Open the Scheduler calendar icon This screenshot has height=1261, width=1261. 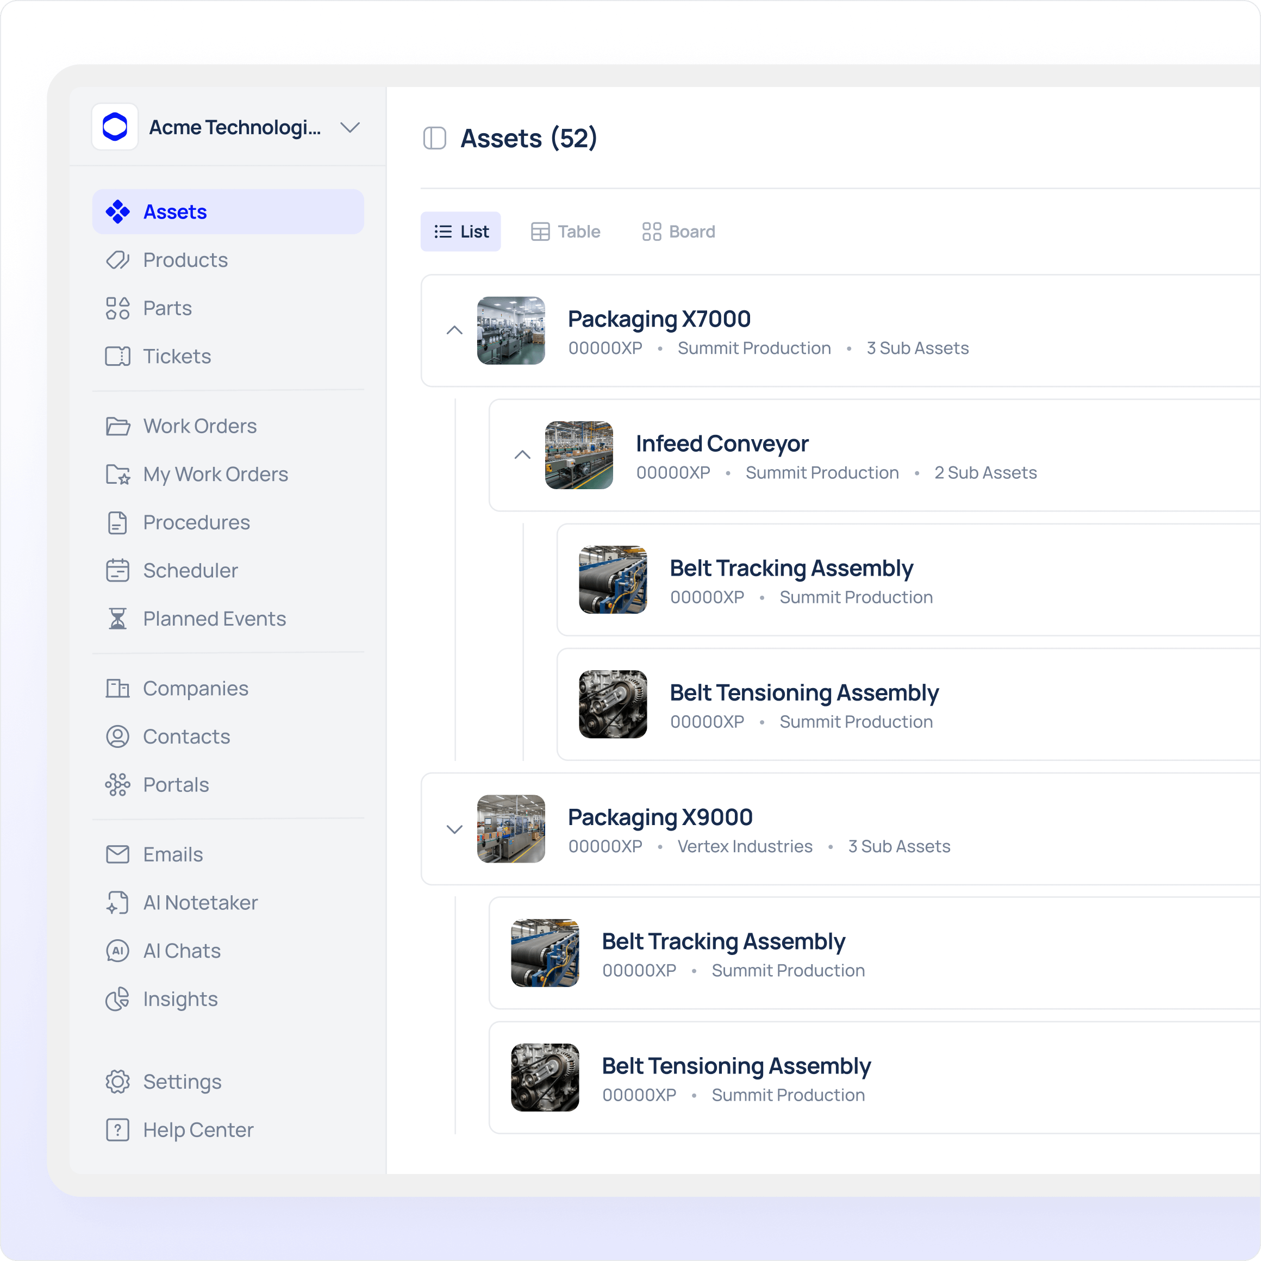point(117,571)
